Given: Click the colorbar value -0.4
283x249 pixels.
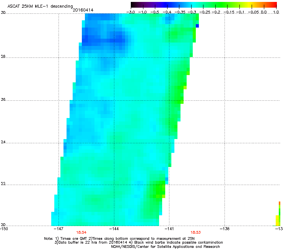Looking at the screenshot, I should (167, 12).
